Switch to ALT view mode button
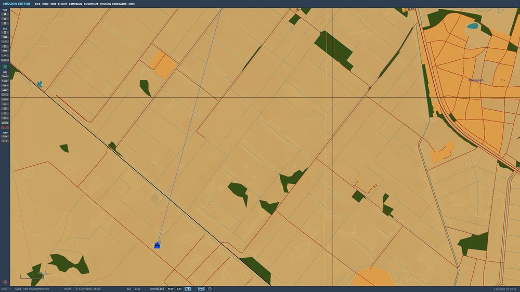The image size is (520, 292). coord(188,289)
